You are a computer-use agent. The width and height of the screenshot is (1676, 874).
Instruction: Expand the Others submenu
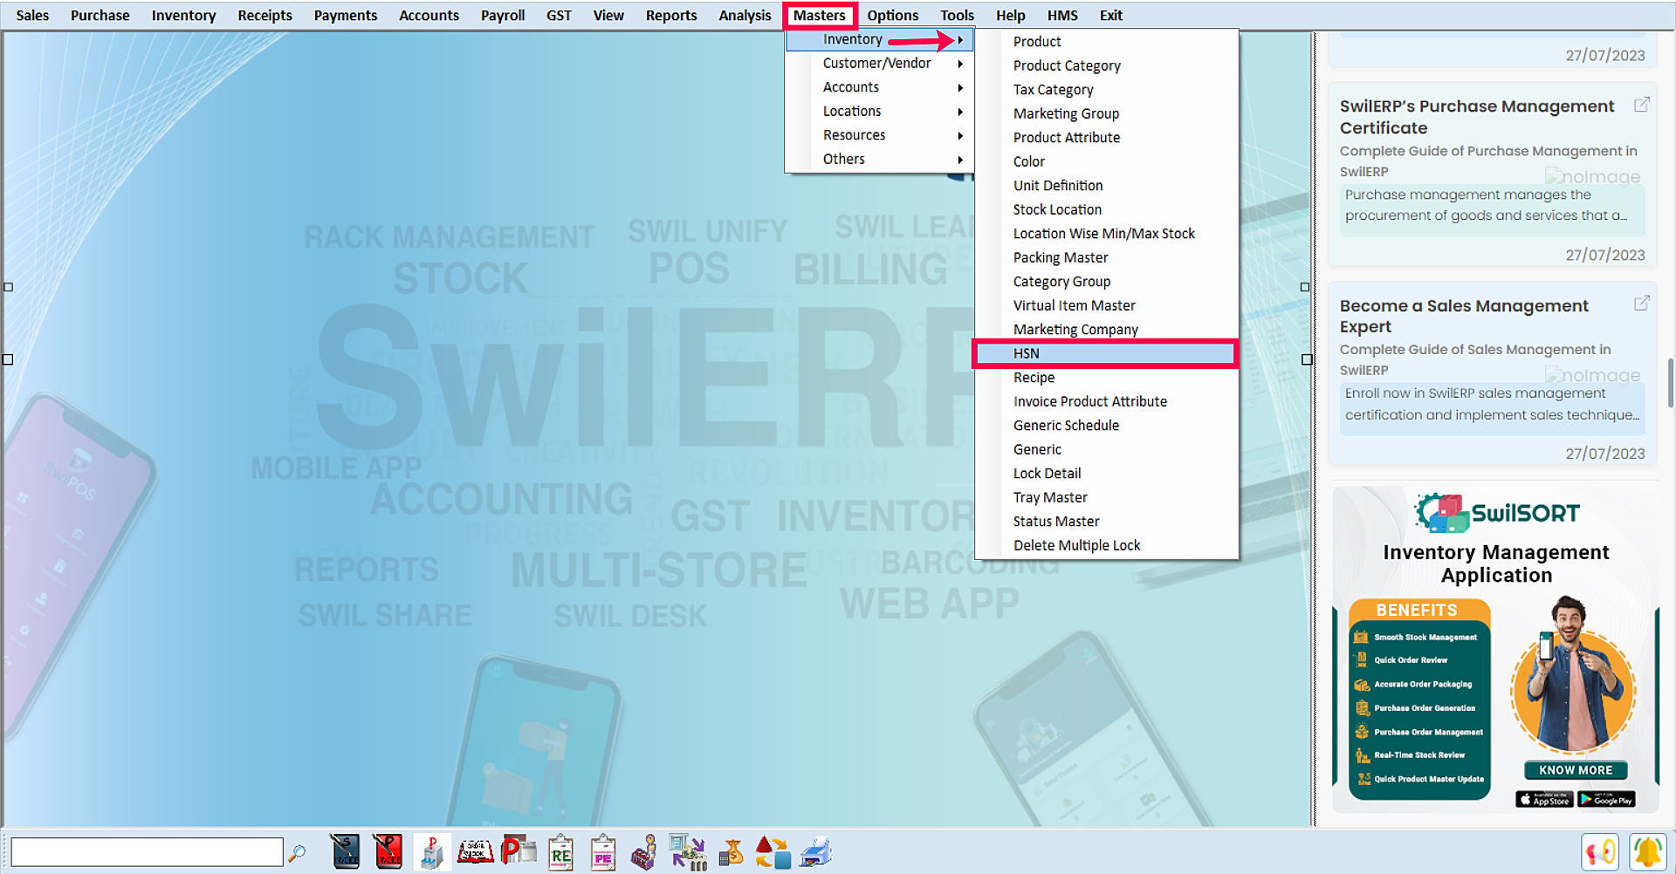tap(880, 160)
